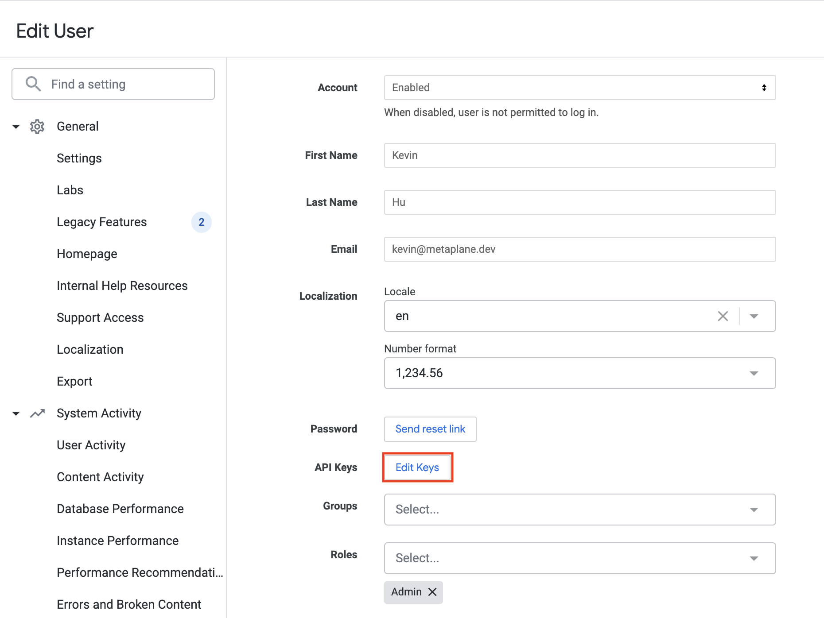Click the General section label
The width and height of the screenshot is (824, 618).
pyautogui.click(x=78, y=127)
